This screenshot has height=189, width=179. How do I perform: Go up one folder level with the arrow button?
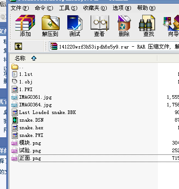[x=18, y=46]
